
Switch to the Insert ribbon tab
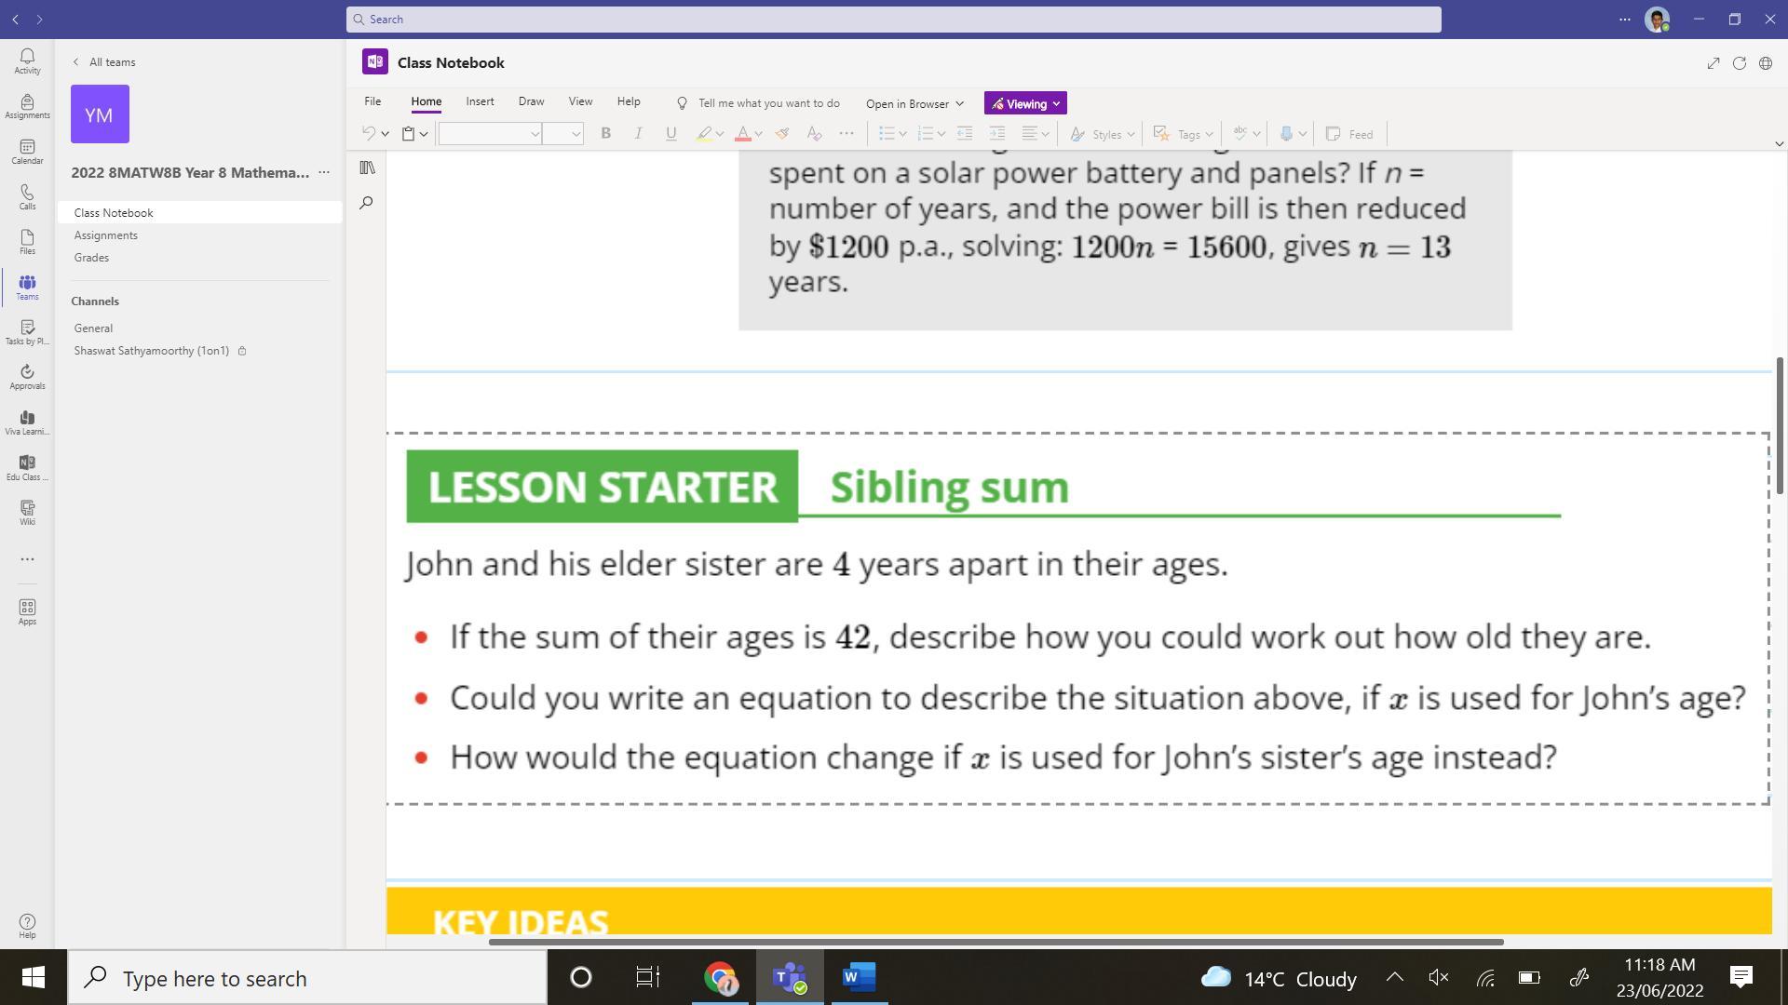480,101
